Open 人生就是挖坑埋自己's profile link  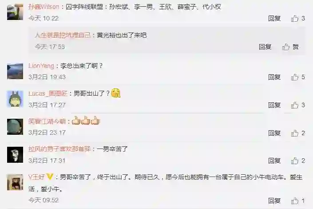63,36
